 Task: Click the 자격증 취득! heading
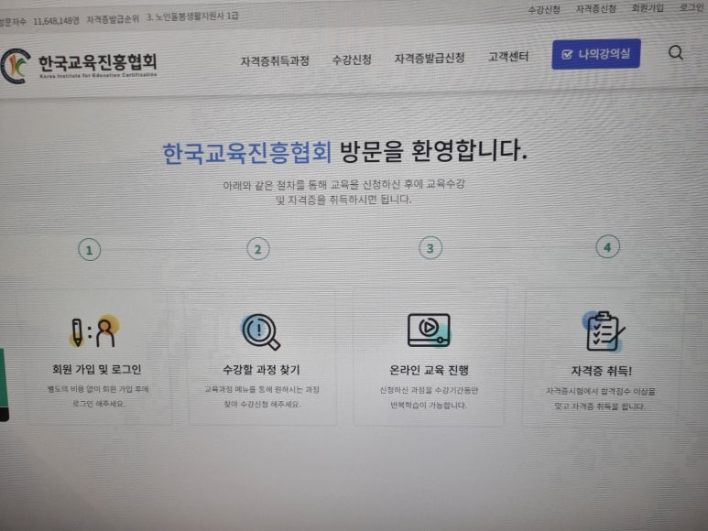(x=602, y=371)
